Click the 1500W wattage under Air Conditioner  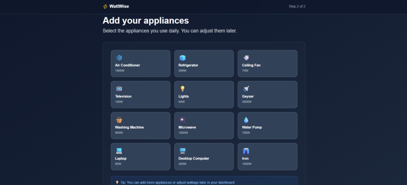120,71
